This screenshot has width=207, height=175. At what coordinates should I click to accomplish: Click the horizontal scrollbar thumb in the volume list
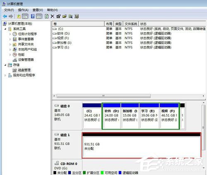103,96
